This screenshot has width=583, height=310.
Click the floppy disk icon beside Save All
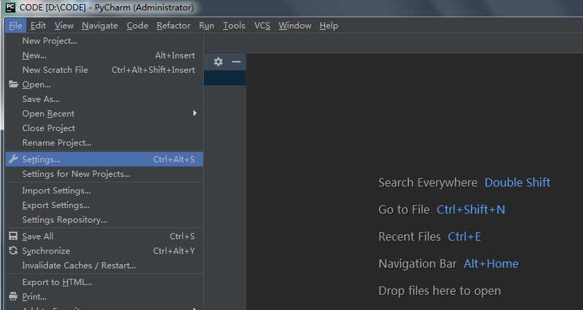[x=13, y=236]
